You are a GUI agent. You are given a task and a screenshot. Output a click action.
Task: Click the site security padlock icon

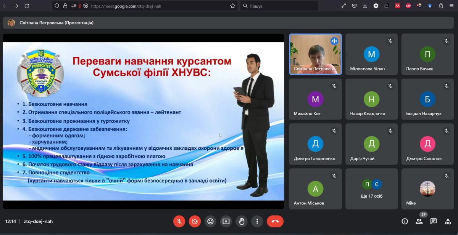click(x=65, y=6)
